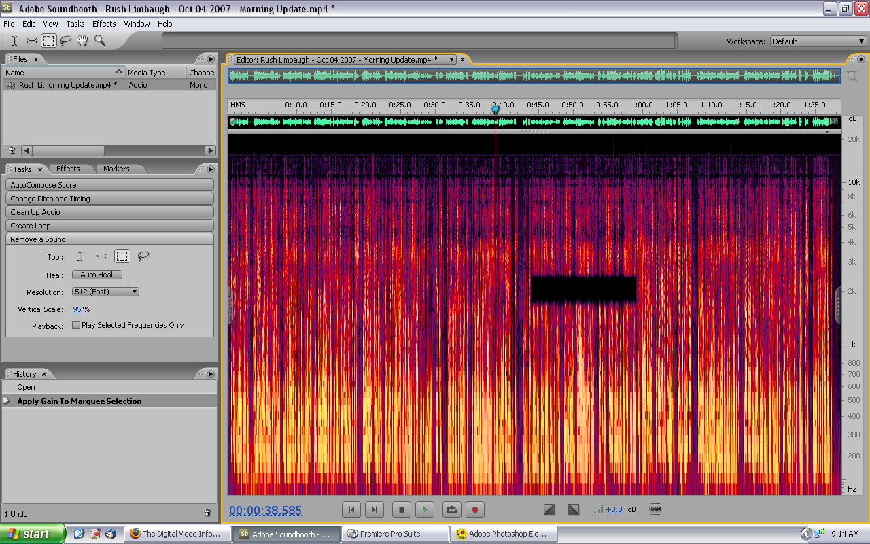This screenshot has width=870, height=544.
Task: Open the File menu
Action: [x=9, y=24]
